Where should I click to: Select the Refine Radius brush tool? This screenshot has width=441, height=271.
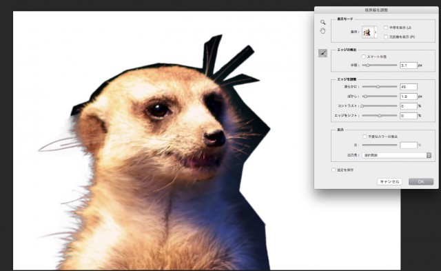pyautogui.click(x=323, y=53)
